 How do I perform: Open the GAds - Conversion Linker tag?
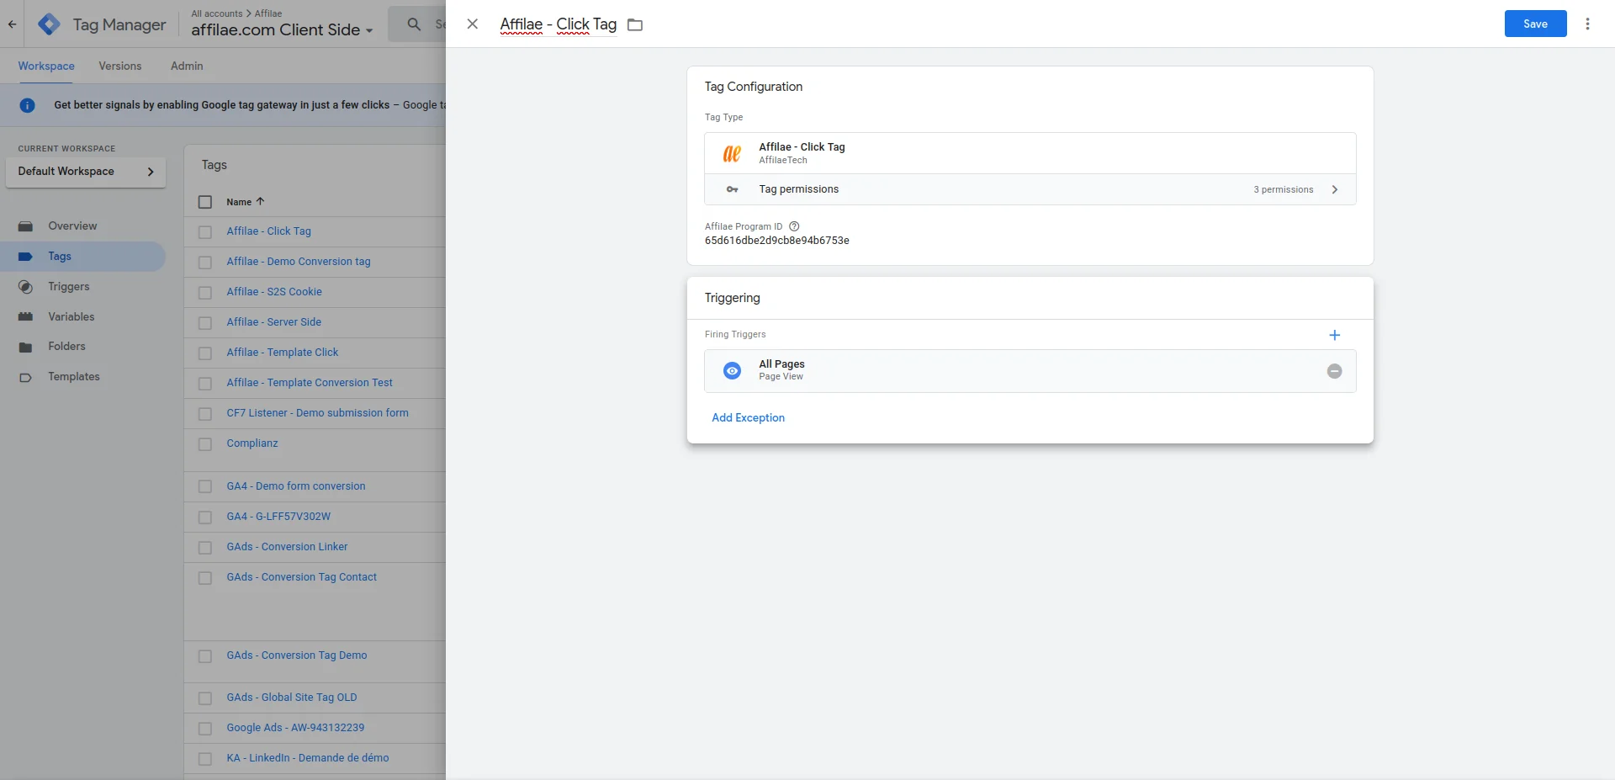pos(287,547)
